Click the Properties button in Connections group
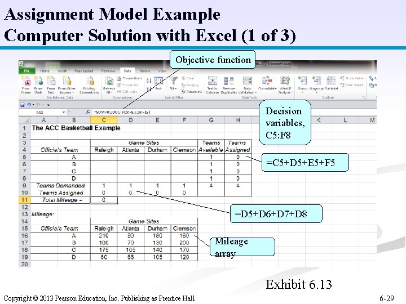This screenshot has width=406, height=304. (127, 85)
